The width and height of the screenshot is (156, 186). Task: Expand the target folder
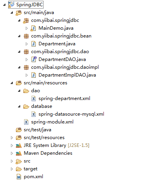[12, 169]
